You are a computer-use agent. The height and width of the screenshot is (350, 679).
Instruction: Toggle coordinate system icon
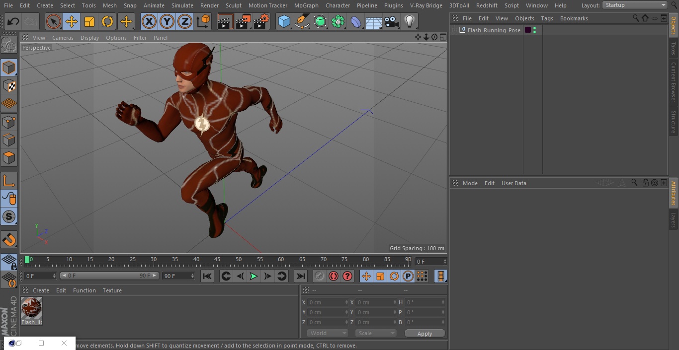[x=203, y=21]
